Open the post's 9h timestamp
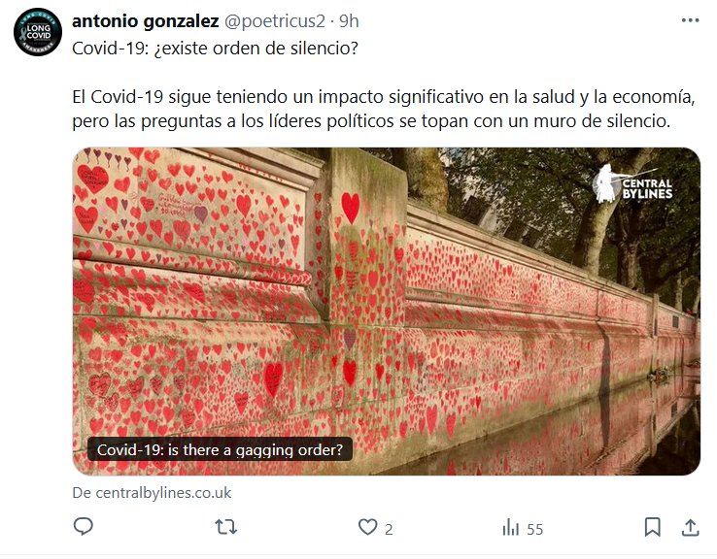The image size is (717, 559). pos(349,21)
